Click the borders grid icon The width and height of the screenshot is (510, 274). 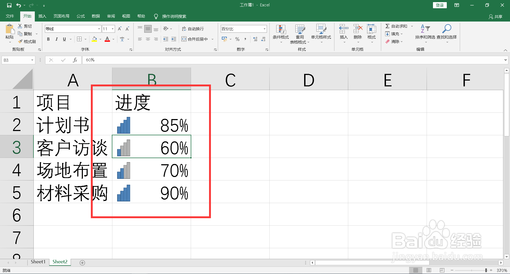coord(79,39)
